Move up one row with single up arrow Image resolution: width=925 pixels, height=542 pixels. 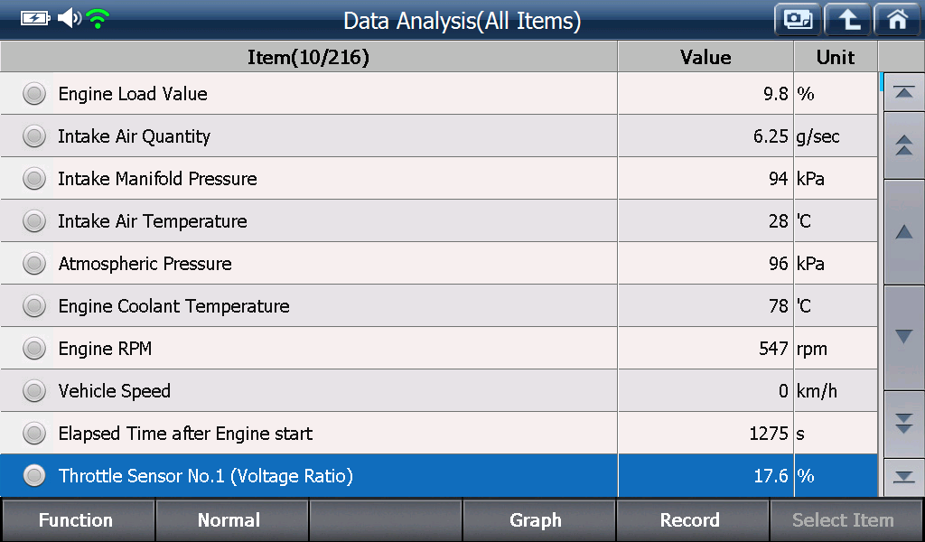pos(903,232)
